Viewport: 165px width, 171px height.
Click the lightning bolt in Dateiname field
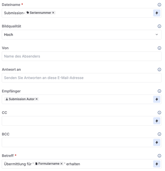157,13
